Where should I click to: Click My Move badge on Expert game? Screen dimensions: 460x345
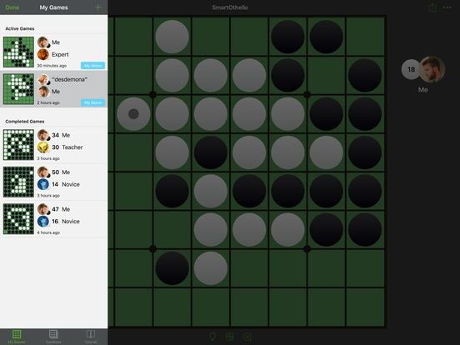tap(92, 66)
